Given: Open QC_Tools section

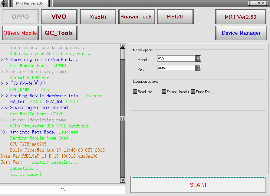Looking at the screenshot, I should [x=59, y=33].
